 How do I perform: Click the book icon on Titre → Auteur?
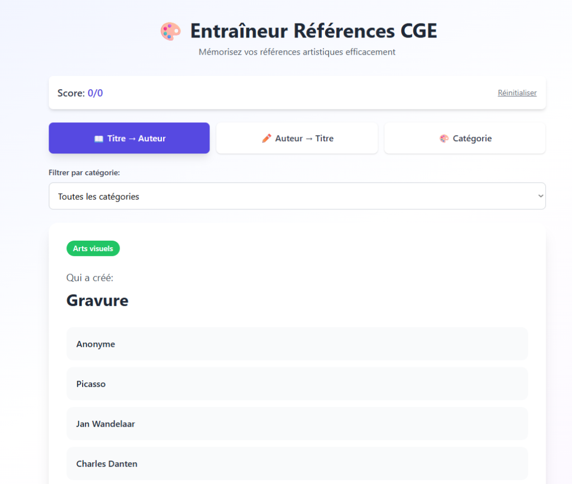click(98, 138)
